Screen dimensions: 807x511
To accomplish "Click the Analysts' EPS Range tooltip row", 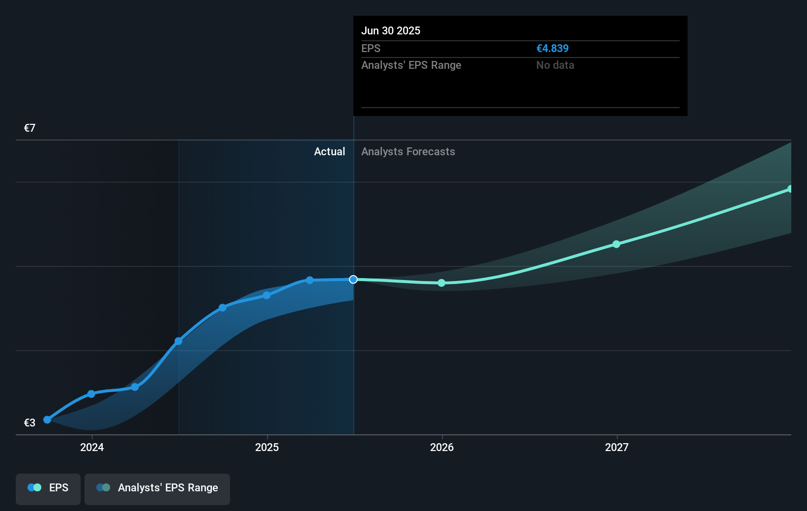I will coord(411,65).
